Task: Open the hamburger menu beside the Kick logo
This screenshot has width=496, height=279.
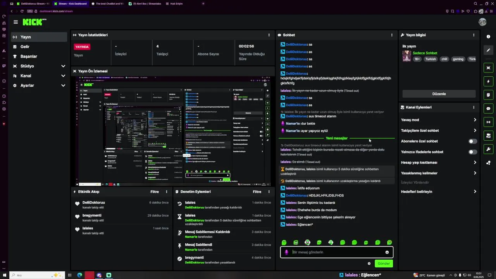Action: click(15, 22)
